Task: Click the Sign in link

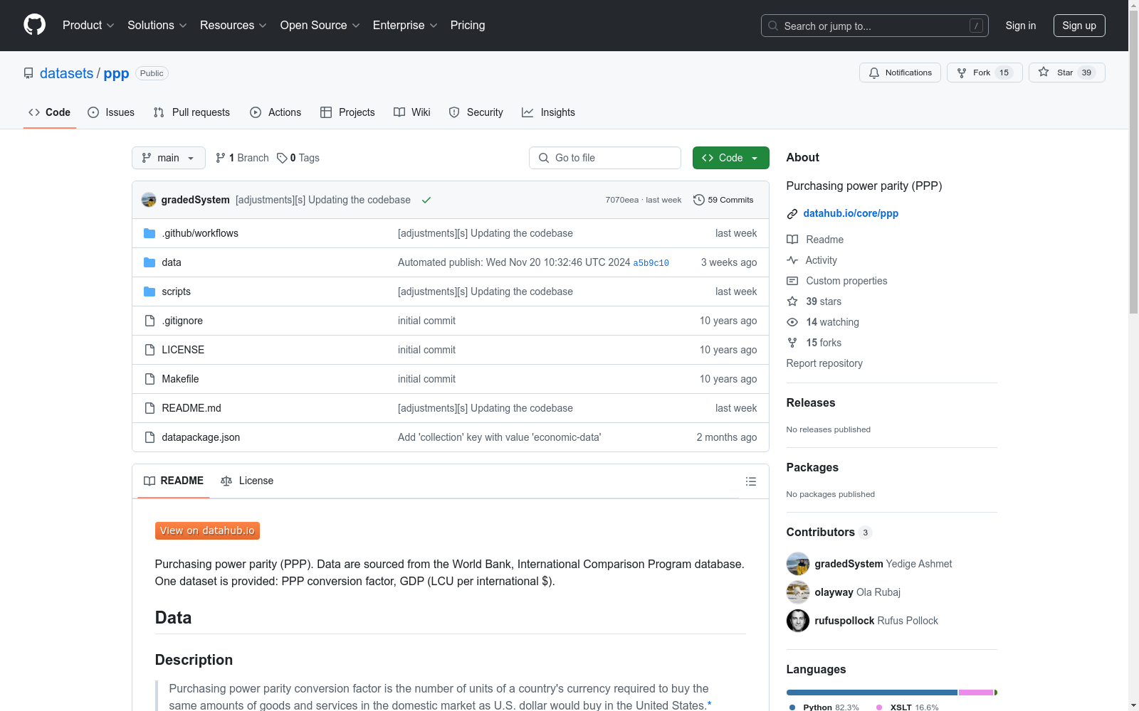Action: tap(1021, 26)
